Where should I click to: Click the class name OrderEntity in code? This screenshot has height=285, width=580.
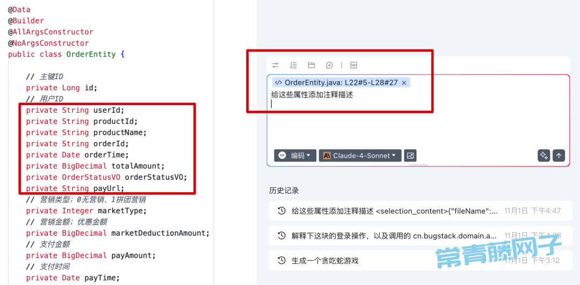(x=91, y=54)
